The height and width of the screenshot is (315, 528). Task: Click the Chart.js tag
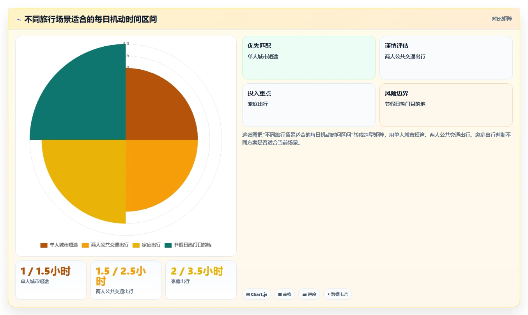[257, 294]
